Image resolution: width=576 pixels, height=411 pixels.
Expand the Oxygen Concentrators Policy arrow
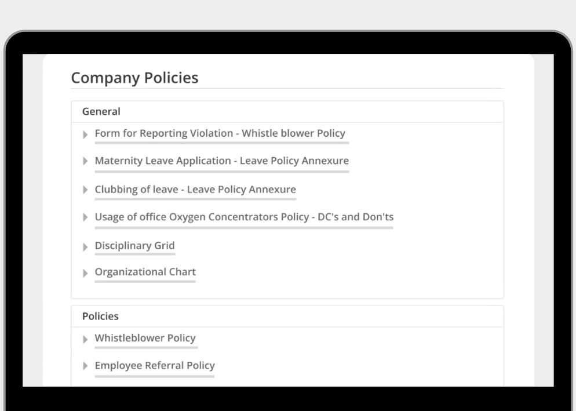(x=85, y=217)
